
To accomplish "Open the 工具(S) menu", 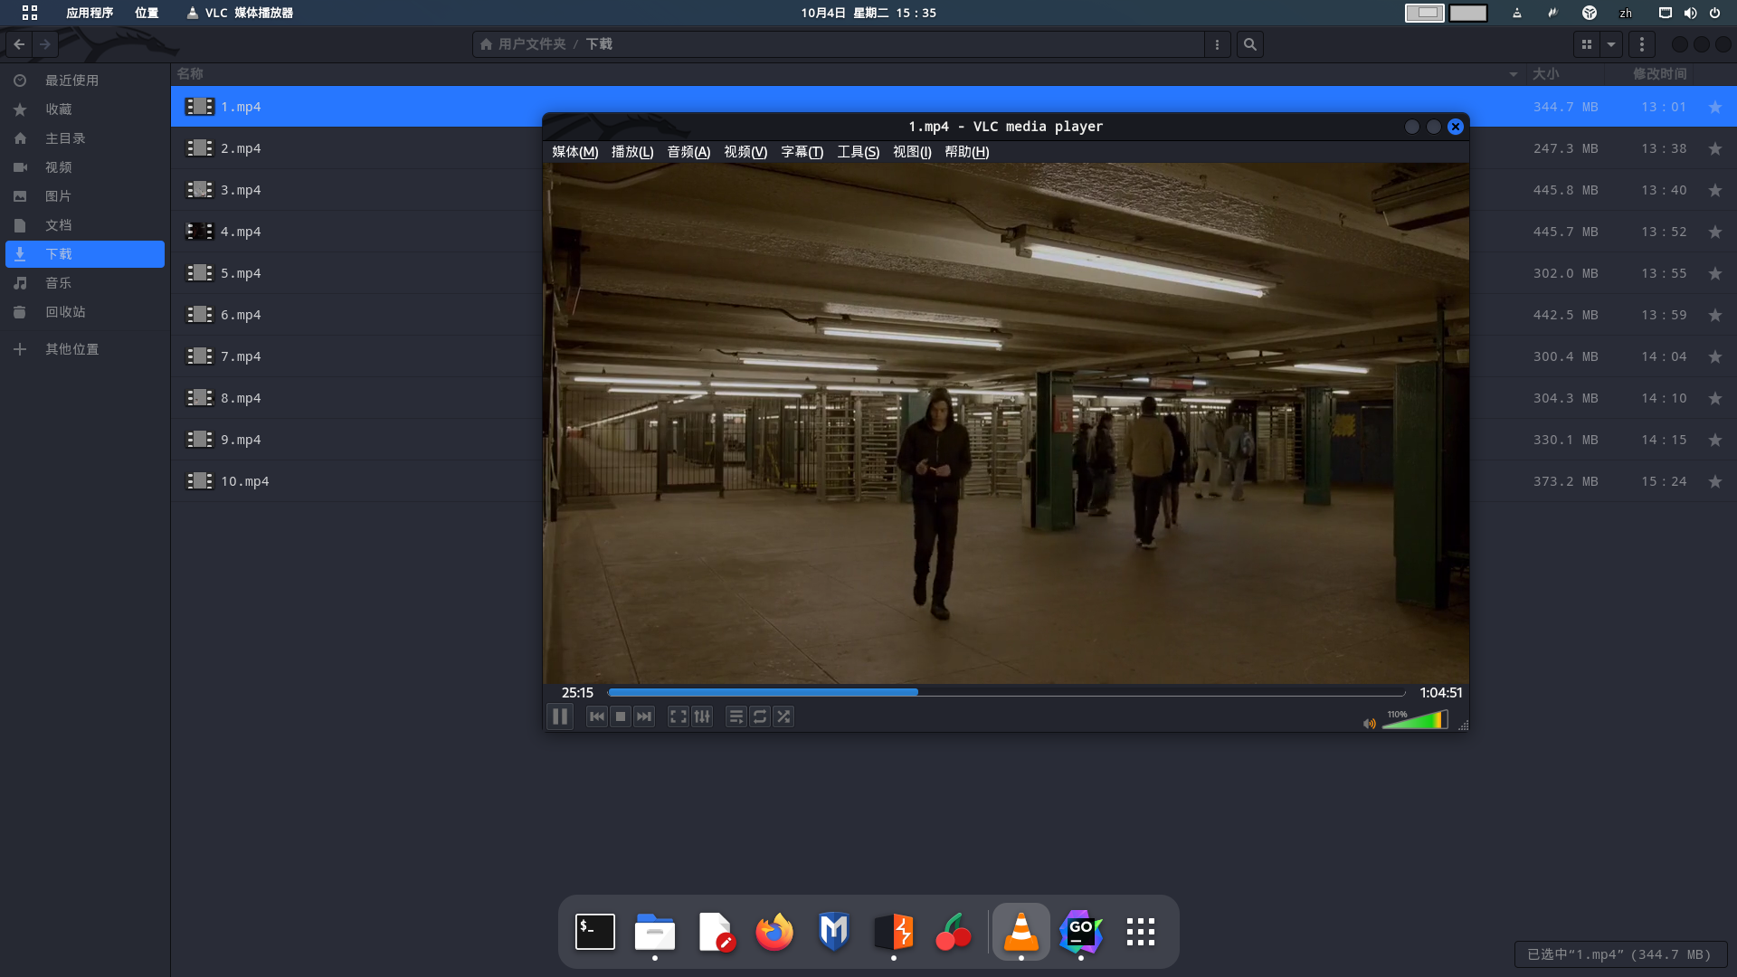I will coord(859,152).
